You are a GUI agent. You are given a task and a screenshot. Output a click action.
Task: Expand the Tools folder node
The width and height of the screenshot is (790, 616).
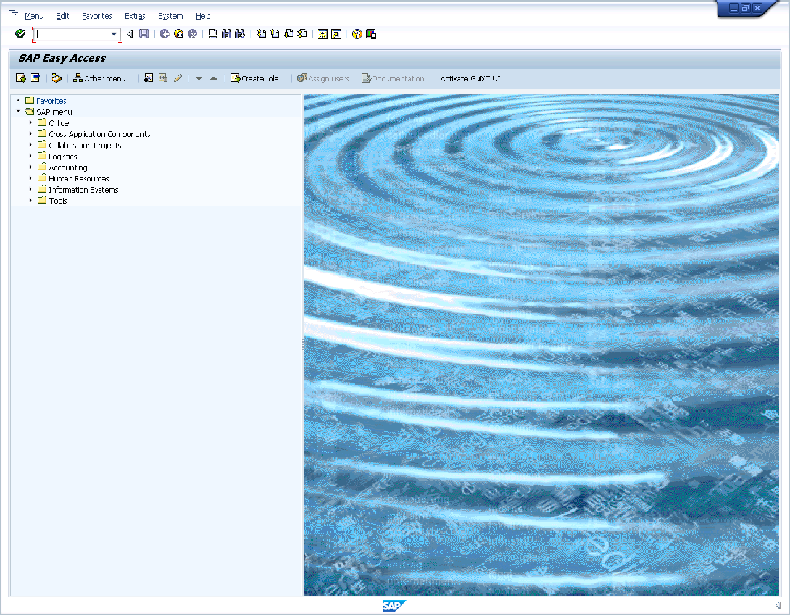pyautogui.click(x=30, y=201)
